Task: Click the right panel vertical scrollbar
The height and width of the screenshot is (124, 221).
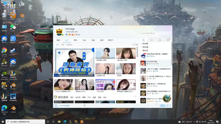Action: point(172,53)
